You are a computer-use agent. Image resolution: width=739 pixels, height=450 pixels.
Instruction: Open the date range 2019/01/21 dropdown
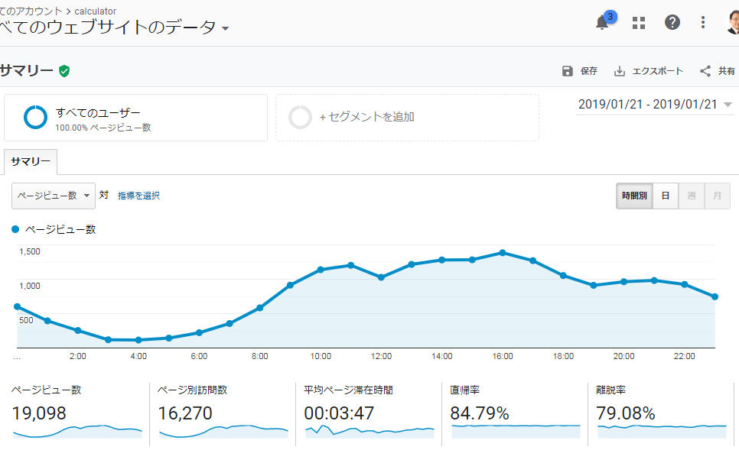(x=655, y=105)
